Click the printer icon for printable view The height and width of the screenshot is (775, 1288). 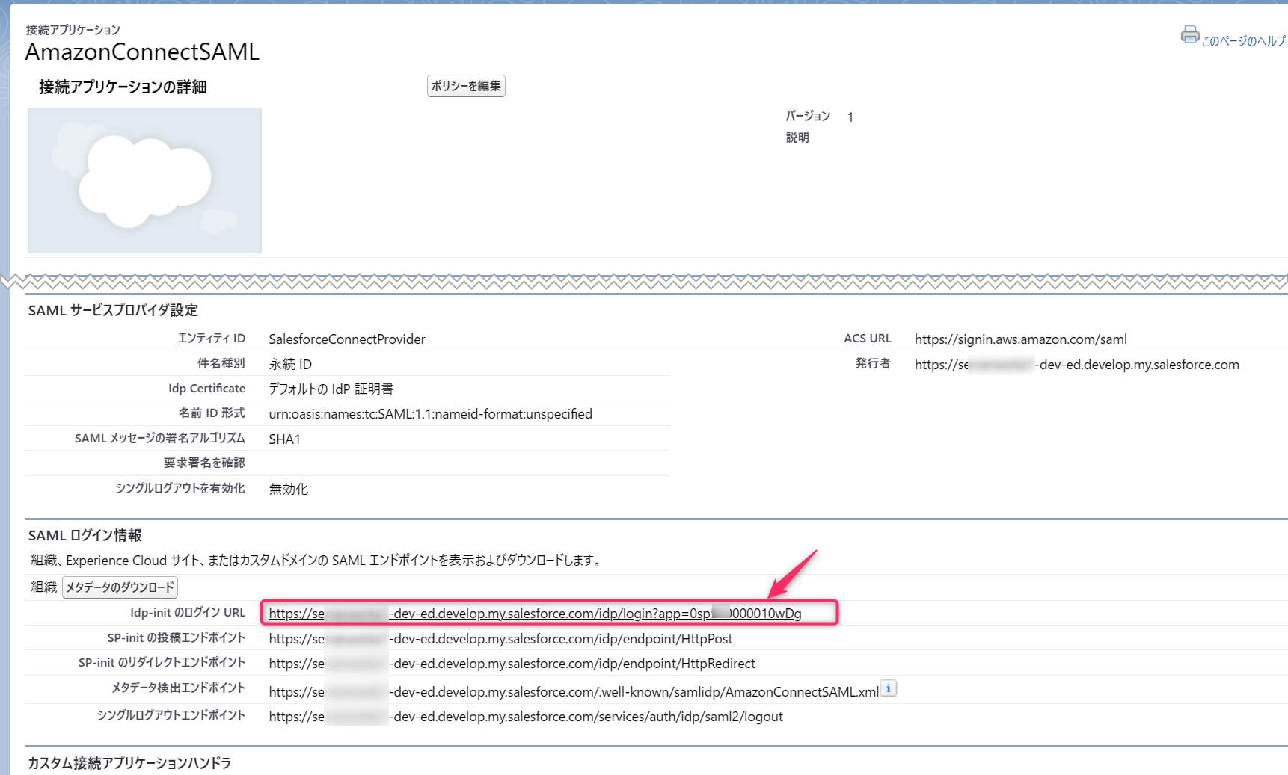pyautogui.click(x=1190, y=34)
